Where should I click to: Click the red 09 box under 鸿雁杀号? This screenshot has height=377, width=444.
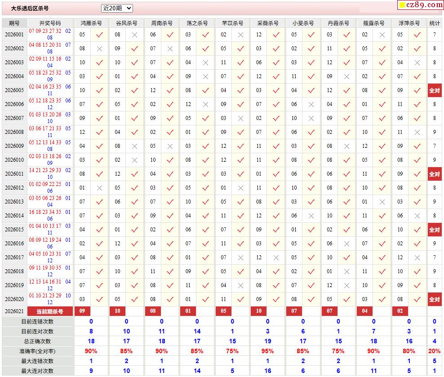[82, 311]
